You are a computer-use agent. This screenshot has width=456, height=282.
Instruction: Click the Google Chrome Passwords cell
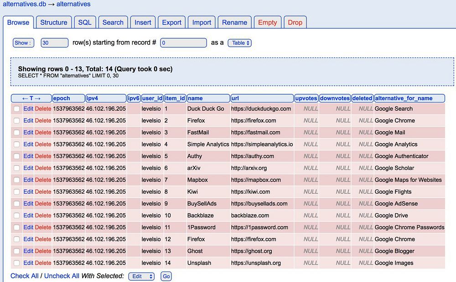(x=409, y=227)
